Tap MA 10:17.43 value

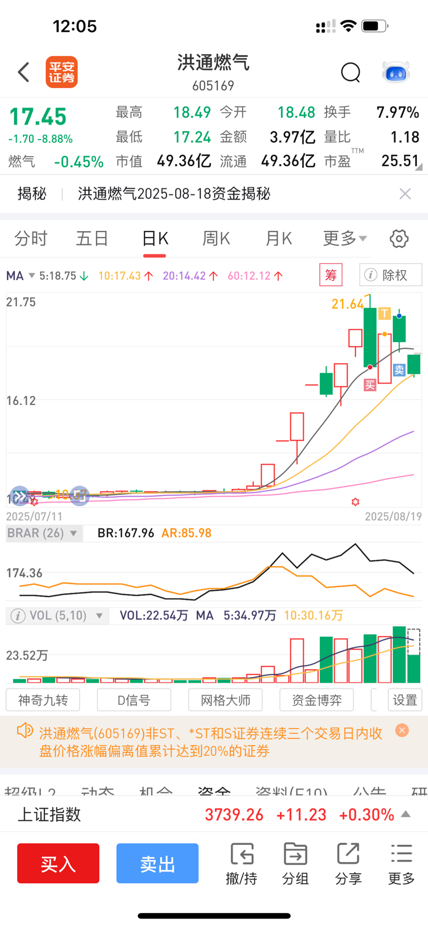(x=125, y=276)
